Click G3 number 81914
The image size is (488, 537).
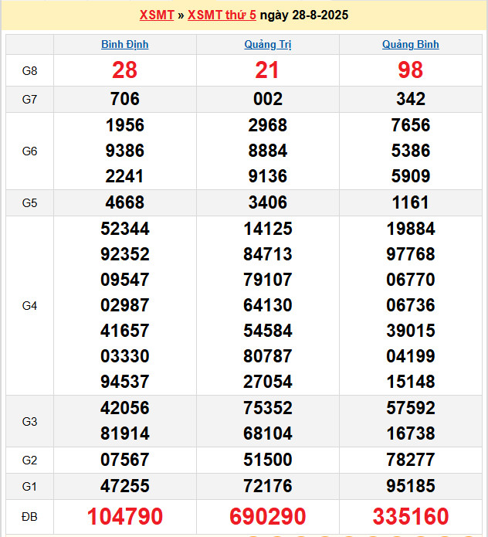click(124, 433)
